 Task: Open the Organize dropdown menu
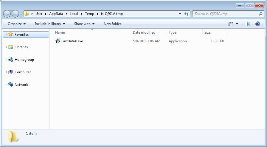click(17, 24)
